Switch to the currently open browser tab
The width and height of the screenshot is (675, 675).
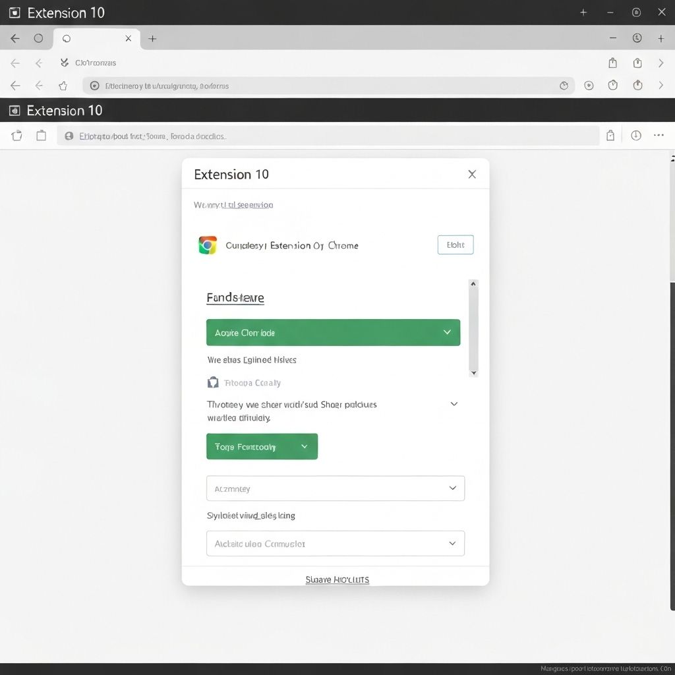92,38
